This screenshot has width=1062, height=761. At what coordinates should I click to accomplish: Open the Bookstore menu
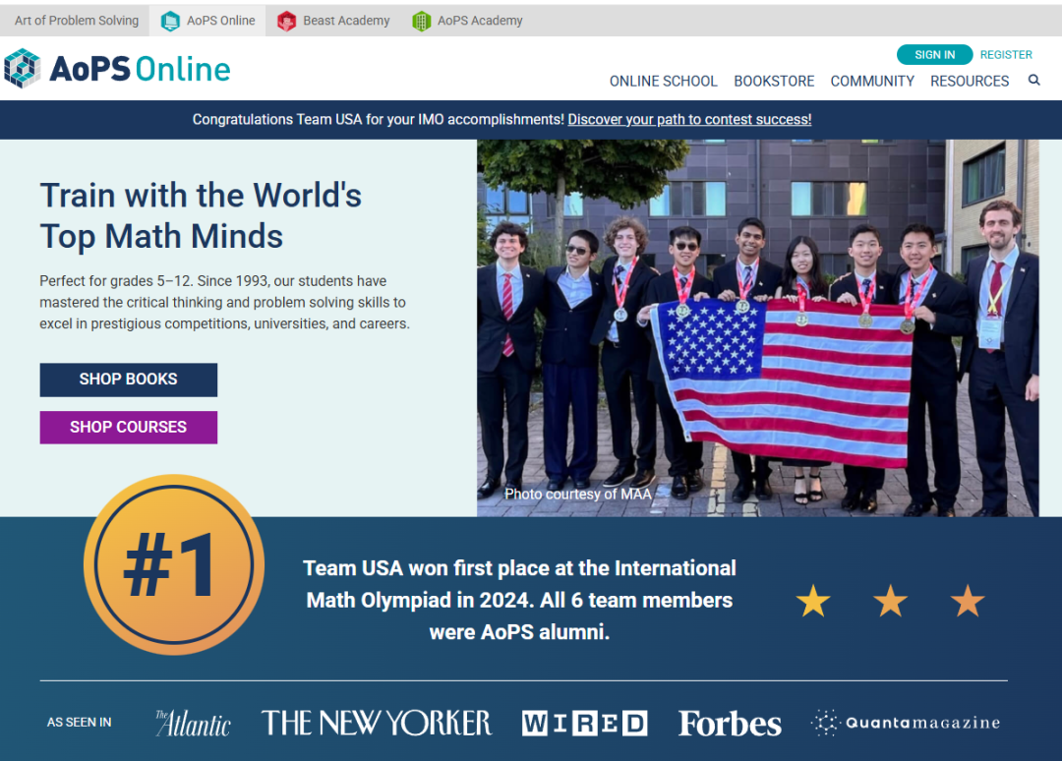coord(774,82)
